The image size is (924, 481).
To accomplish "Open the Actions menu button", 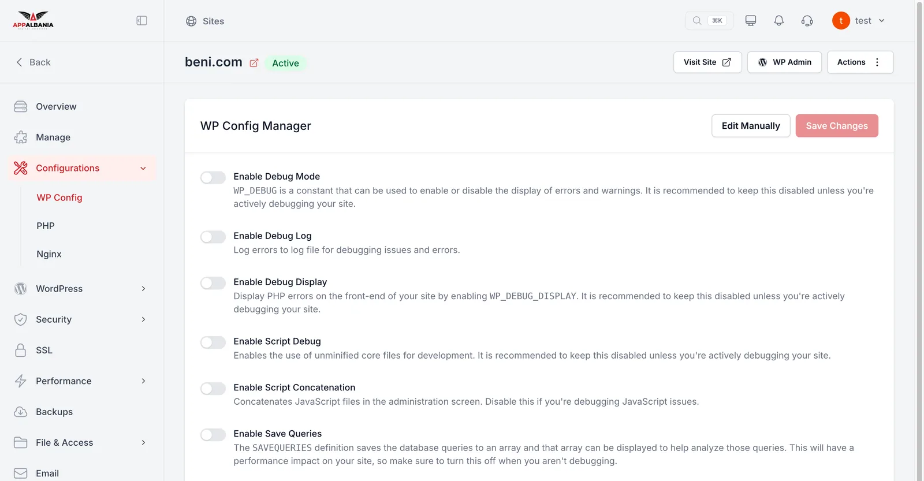I will click(x=860, y=62).
